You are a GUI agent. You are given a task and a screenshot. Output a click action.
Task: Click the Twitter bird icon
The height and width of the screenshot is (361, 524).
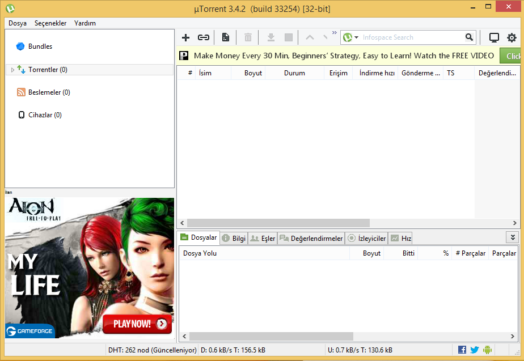tap(475, 350)
